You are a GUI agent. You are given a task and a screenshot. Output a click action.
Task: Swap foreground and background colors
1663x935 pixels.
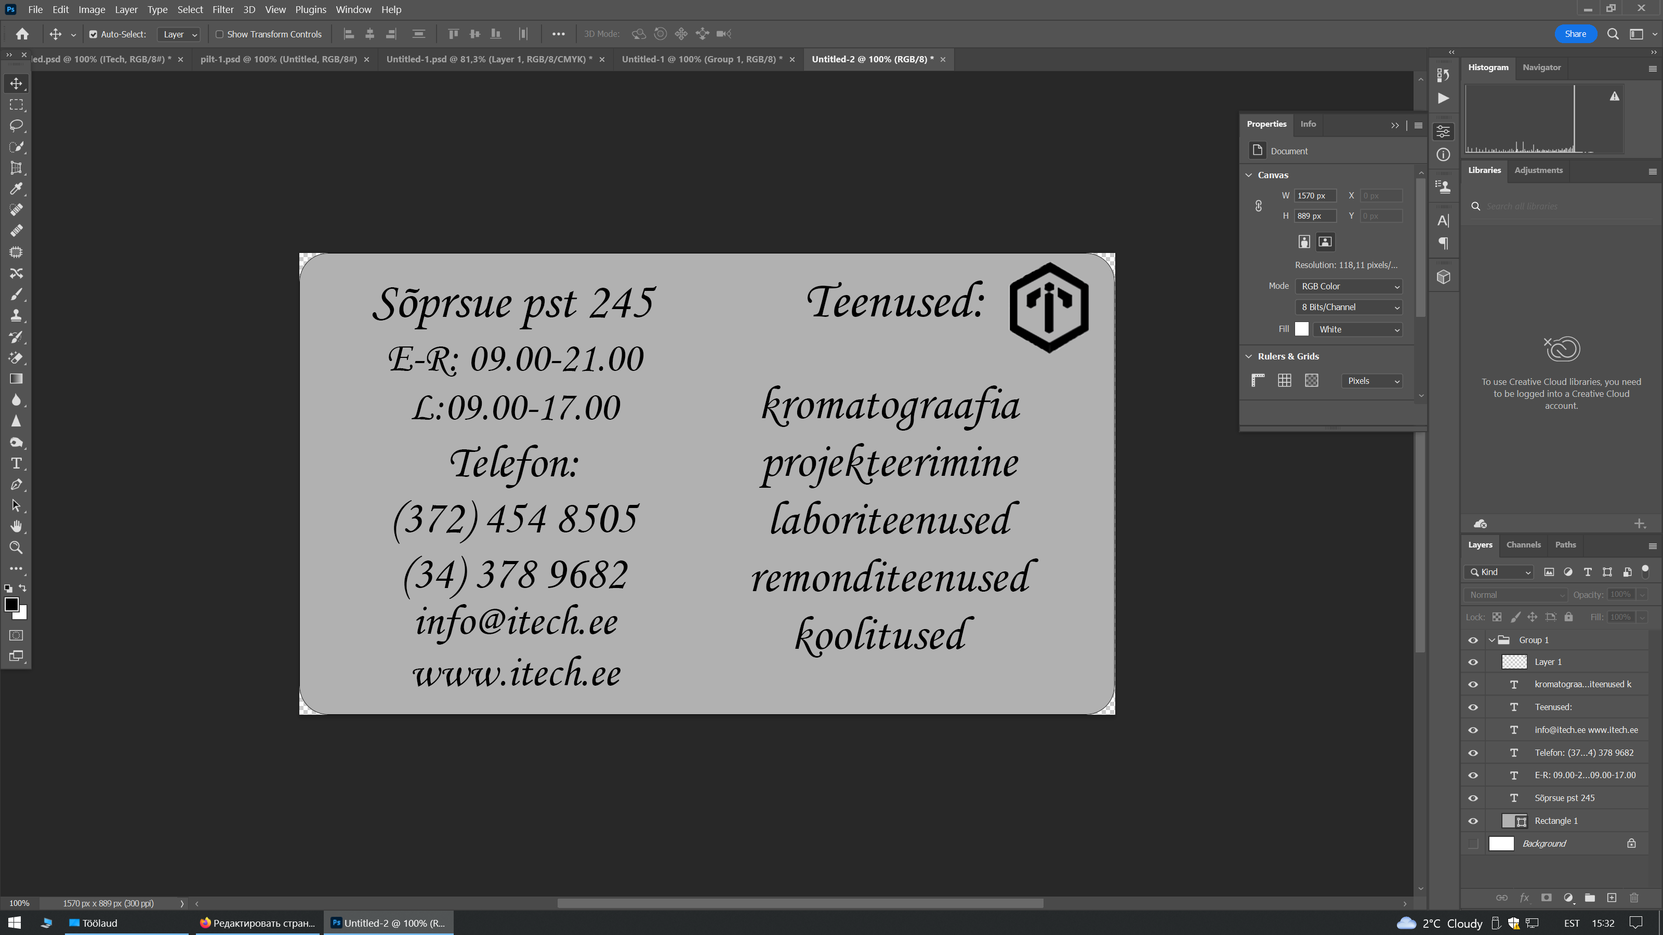click(22, 588)
